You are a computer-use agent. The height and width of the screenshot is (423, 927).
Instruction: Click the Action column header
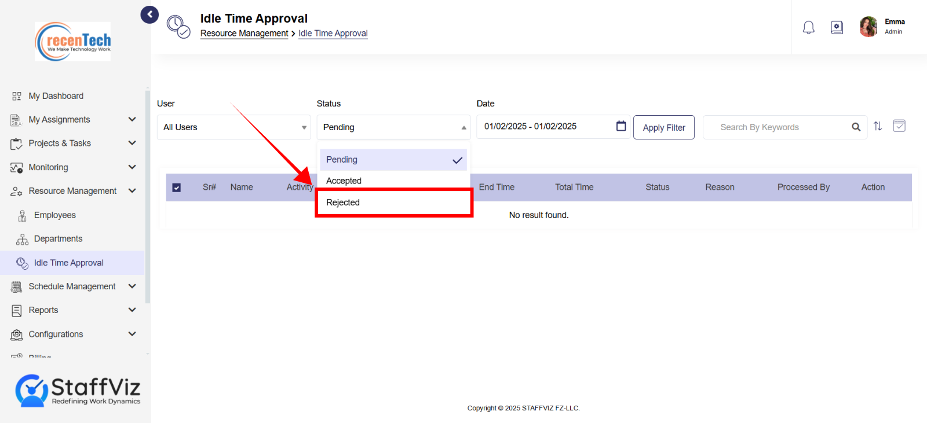tap(873, 187)
